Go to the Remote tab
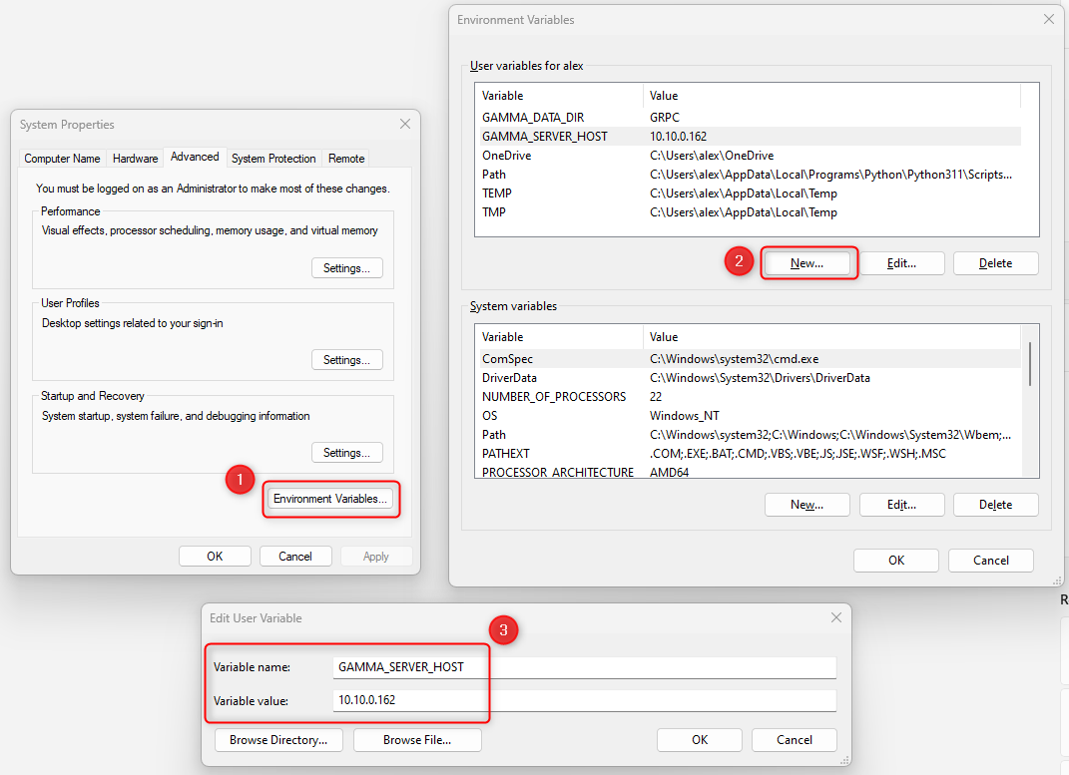Viewport: 1069px width, 775px height. pos(346,159)
